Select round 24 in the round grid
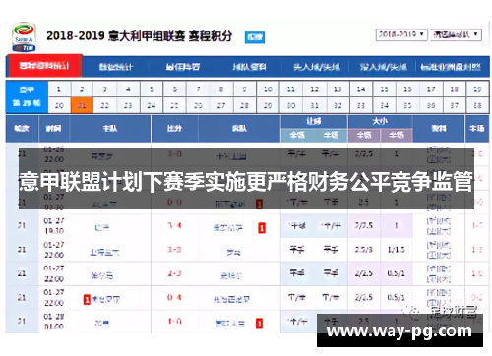The width and height of the screenshot is (492, 356). tap(152, 105)
